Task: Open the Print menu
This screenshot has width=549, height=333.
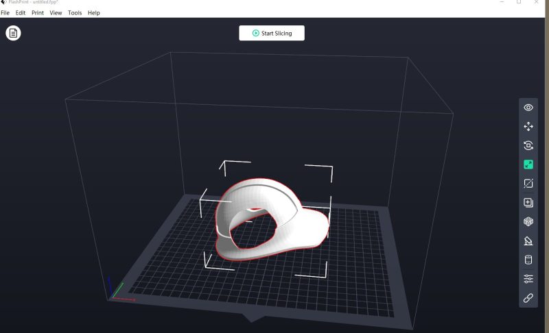Action: (38, 13)
